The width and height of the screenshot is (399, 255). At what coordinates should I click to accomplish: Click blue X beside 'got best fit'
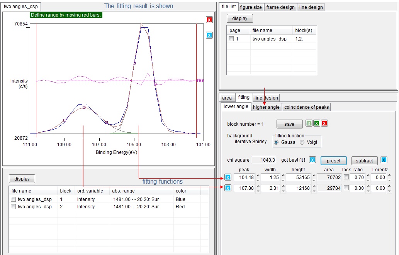pos(312,160)
